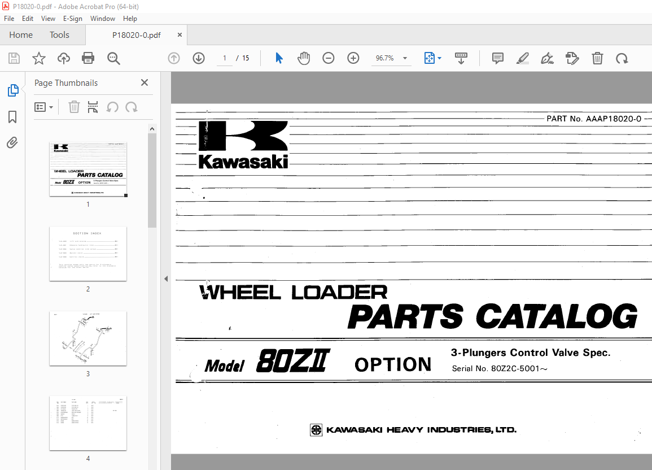Open the Help menu
The height and width of the screenshot is (470, 652).
pos(130,19)
